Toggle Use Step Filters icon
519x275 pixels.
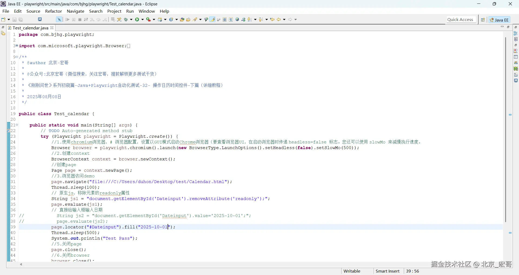point(119,19)
